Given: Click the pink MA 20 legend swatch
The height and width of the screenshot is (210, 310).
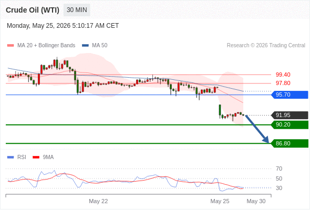Looking at the screenshot, I should [11, 46].
